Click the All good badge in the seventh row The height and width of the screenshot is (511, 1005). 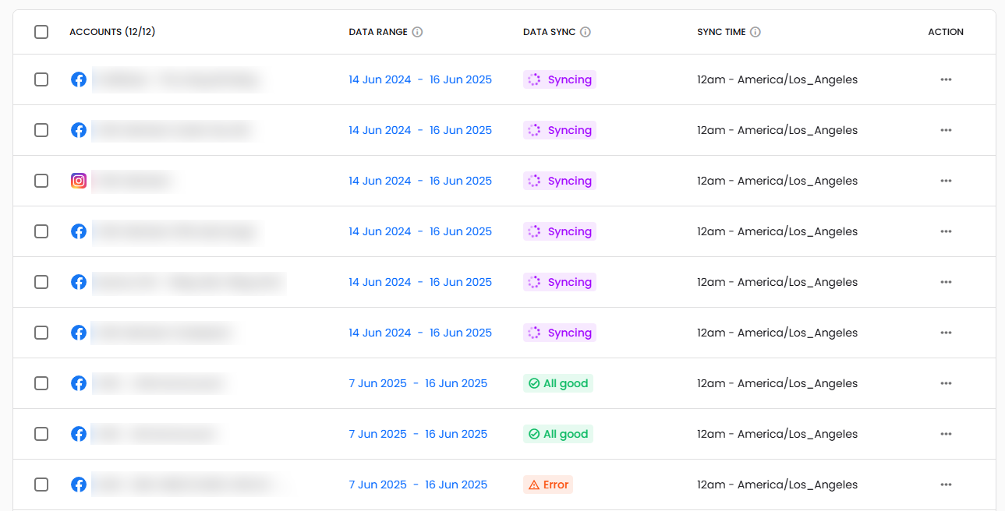click(558, 383)
